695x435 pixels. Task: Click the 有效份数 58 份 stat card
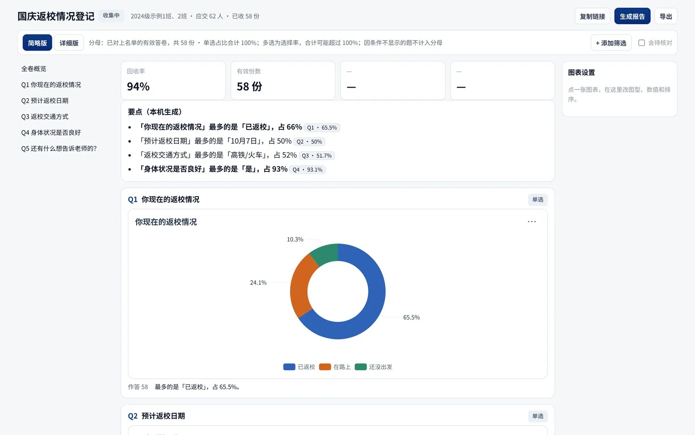click(x=283, y=80)
